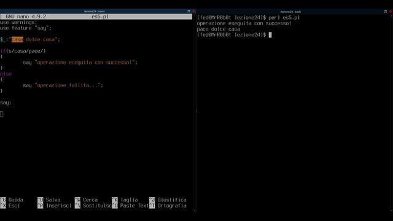
Task: Click the split icon in bash pane title bar
Action: point(386,12)
